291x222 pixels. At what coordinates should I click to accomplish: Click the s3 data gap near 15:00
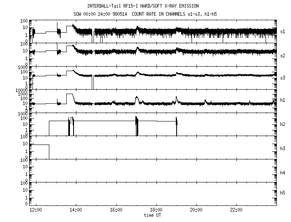(93, 82)
